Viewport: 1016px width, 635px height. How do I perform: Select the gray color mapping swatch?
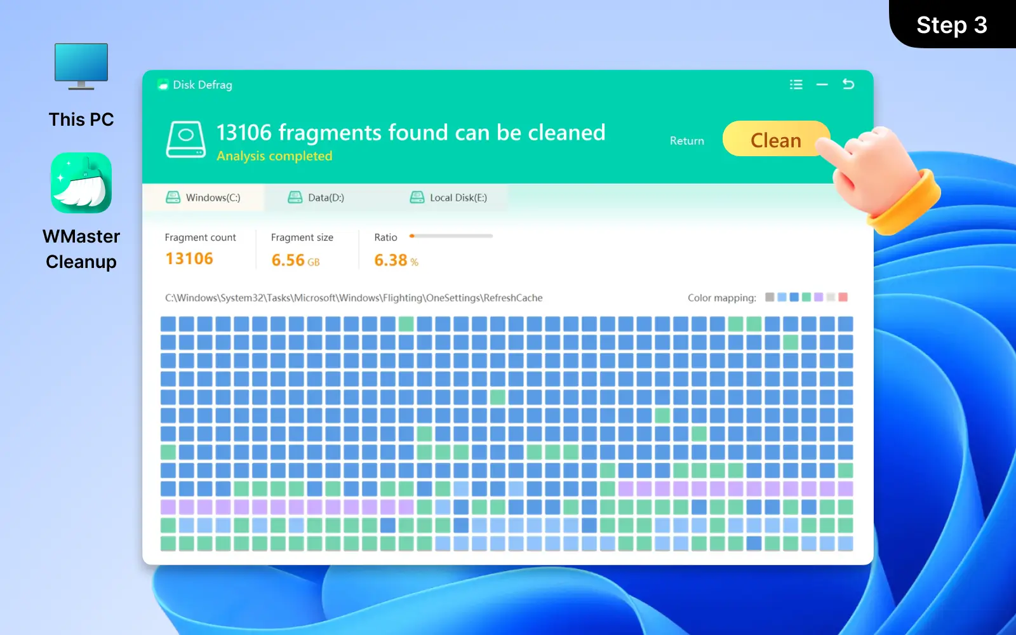770,297
